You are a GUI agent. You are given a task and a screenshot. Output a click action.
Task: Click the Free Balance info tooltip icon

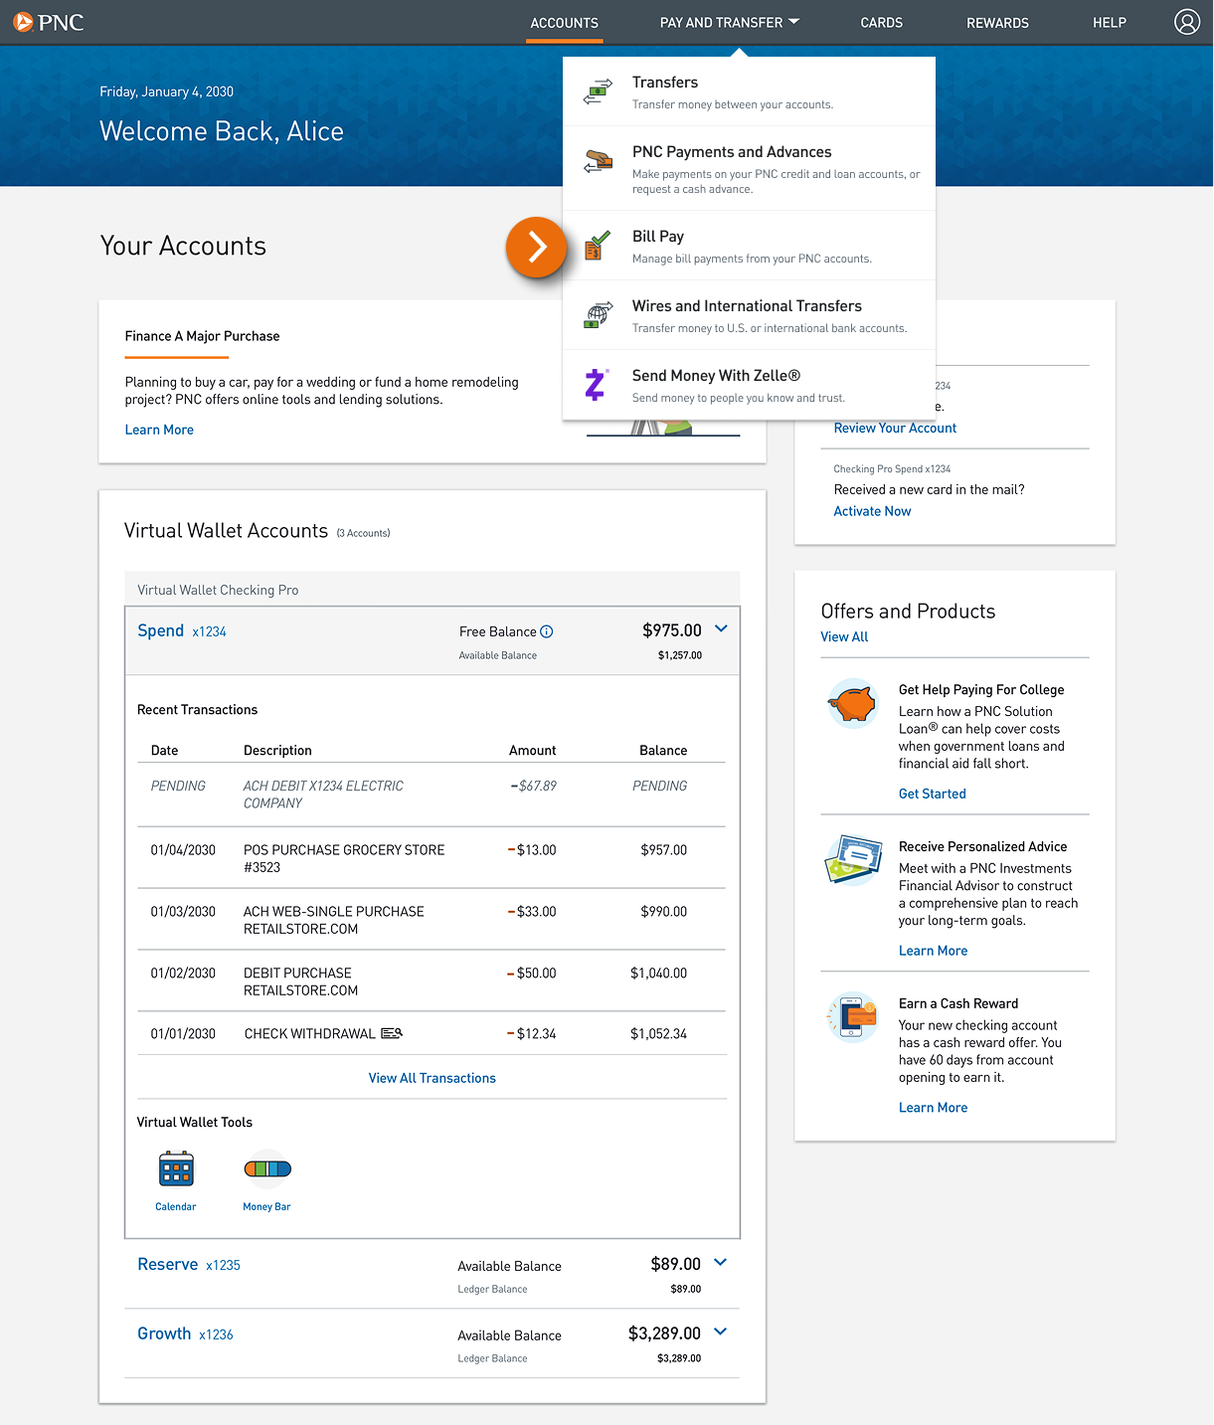(547, 631)
